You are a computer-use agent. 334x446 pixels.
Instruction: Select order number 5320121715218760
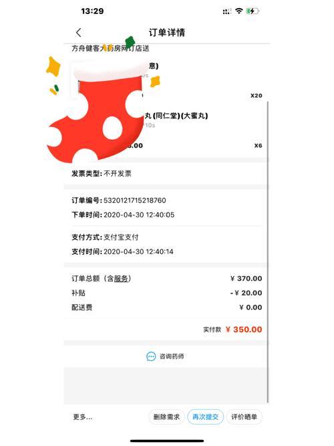[x=135, y=200]
